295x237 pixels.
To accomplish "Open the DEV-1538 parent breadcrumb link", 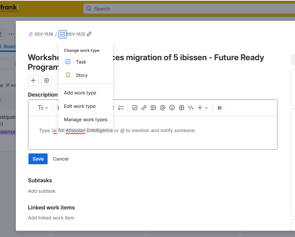I will pyautogui.click(x=44, y=34).
